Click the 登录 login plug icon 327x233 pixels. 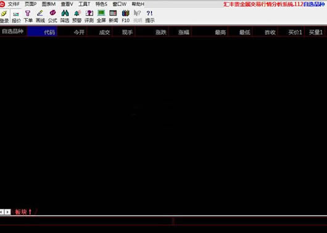[x=4, y=14]
